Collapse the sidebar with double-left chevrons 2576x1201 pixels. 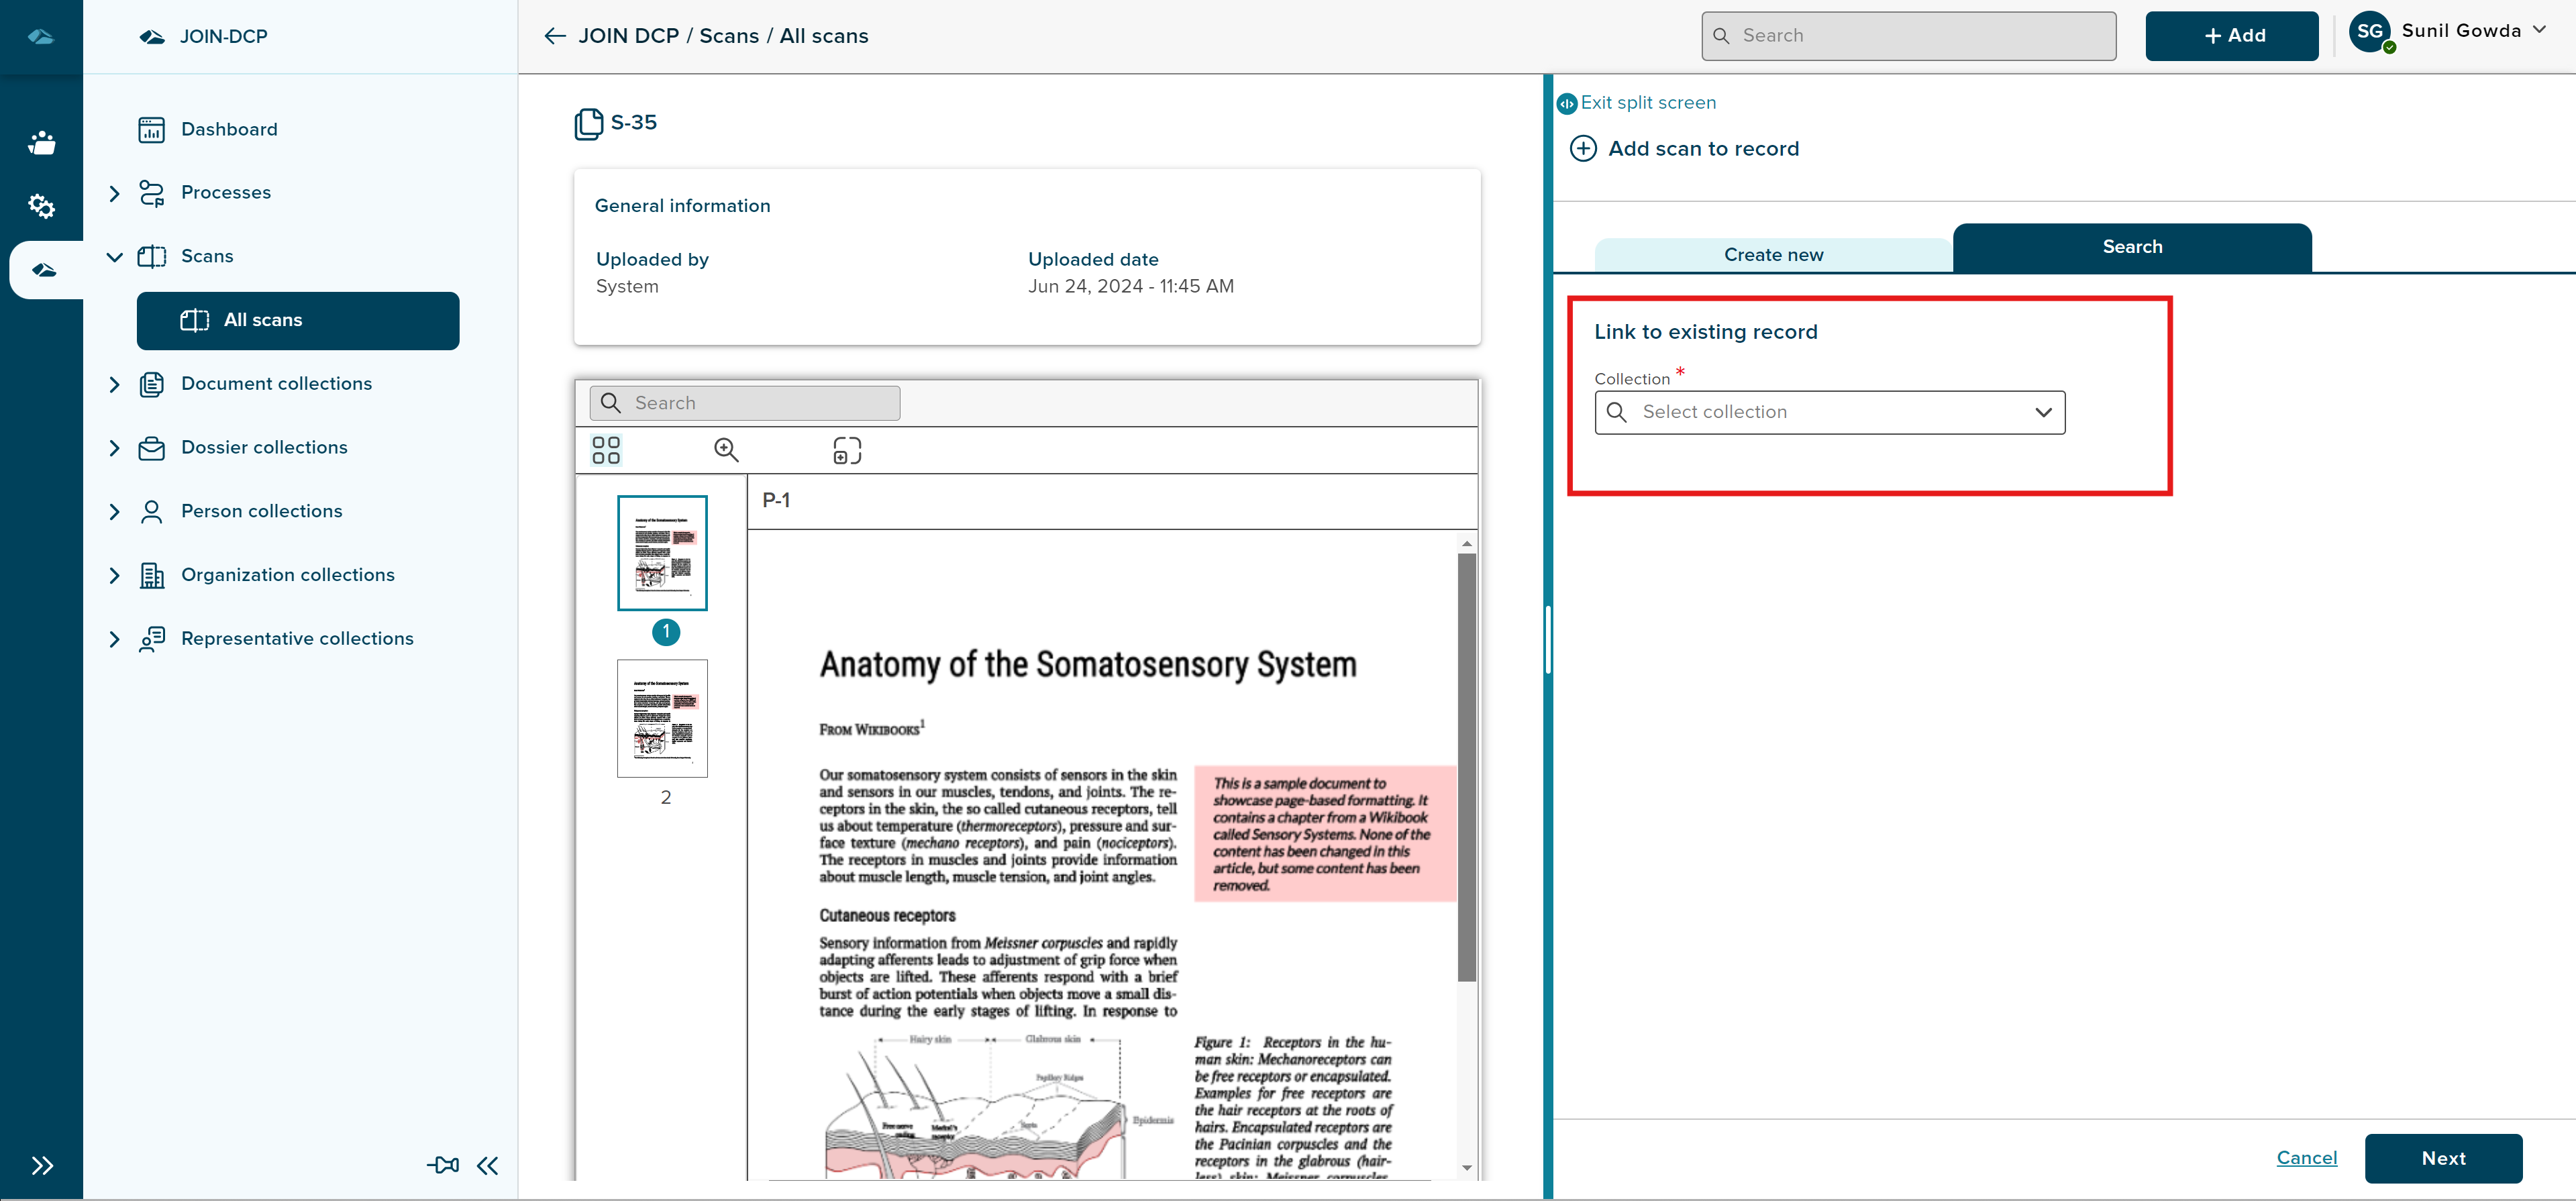488,1164
